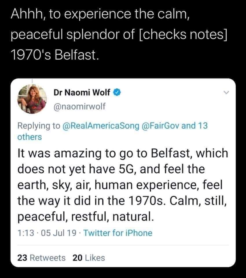246x278 pixels.
Task: Click the blue verified badge
Action: pos(117,92)
